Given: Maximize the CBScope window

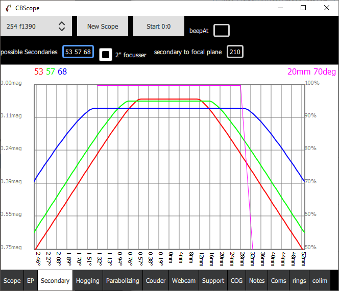Looking at the screenshot, I should 303,8.
